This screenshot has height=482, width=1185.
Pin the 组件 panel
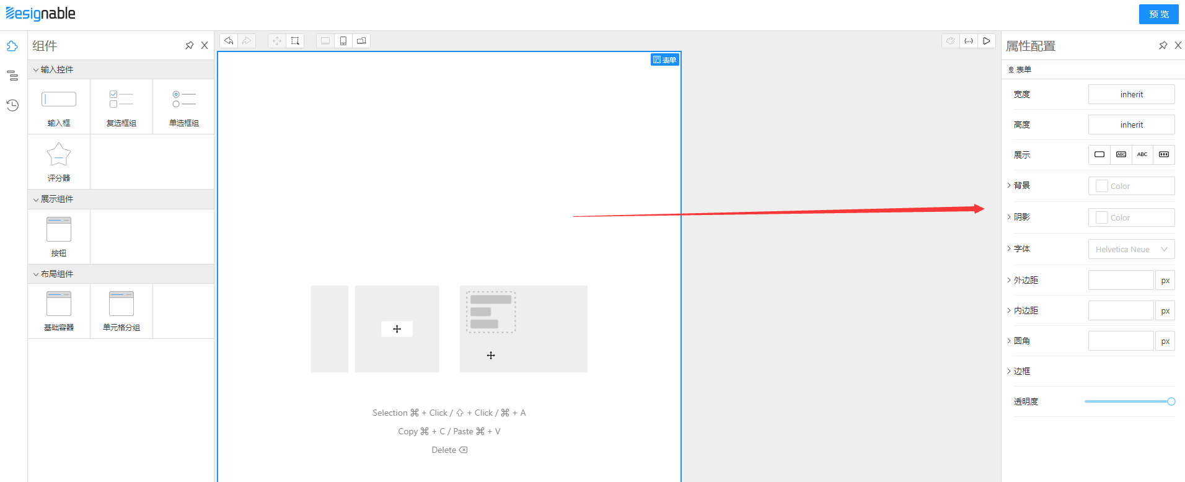[190, 45]
